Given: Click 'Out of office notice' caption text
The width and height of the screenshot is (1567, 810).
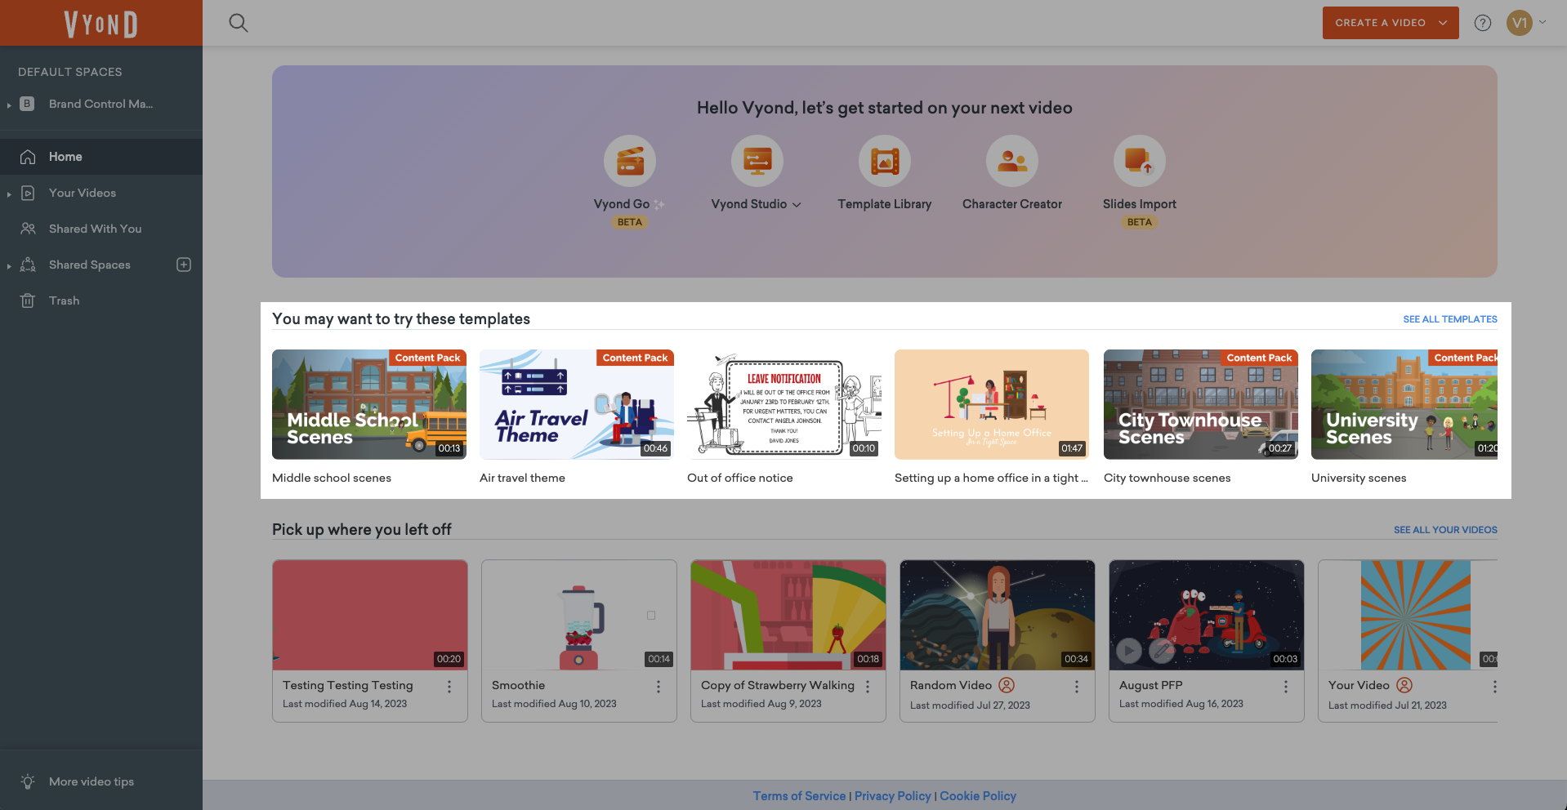Looking at the screenshot, I should (x=739, y=478).
